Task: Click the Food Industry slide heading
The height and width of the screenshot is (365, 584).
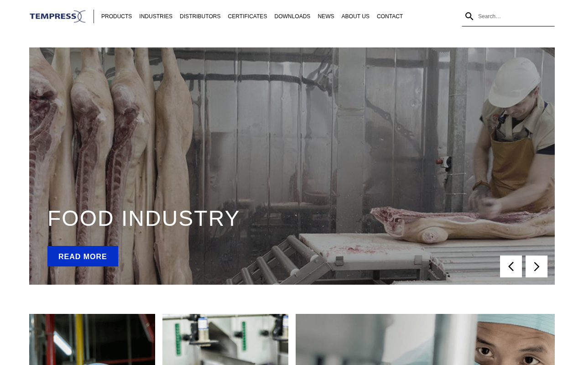Action: [144, 219]
